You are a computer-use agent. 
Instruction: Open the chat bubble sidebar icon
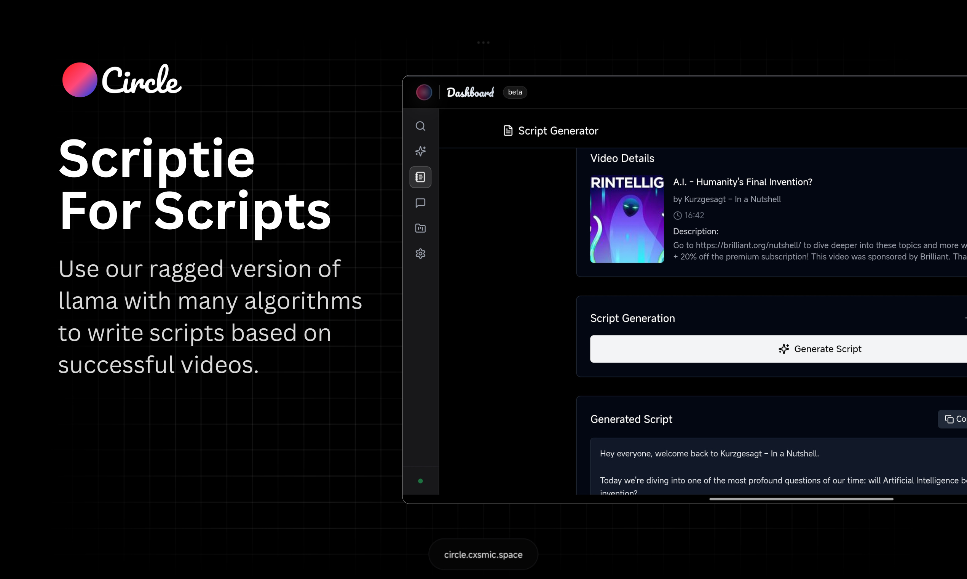(420, 203)
